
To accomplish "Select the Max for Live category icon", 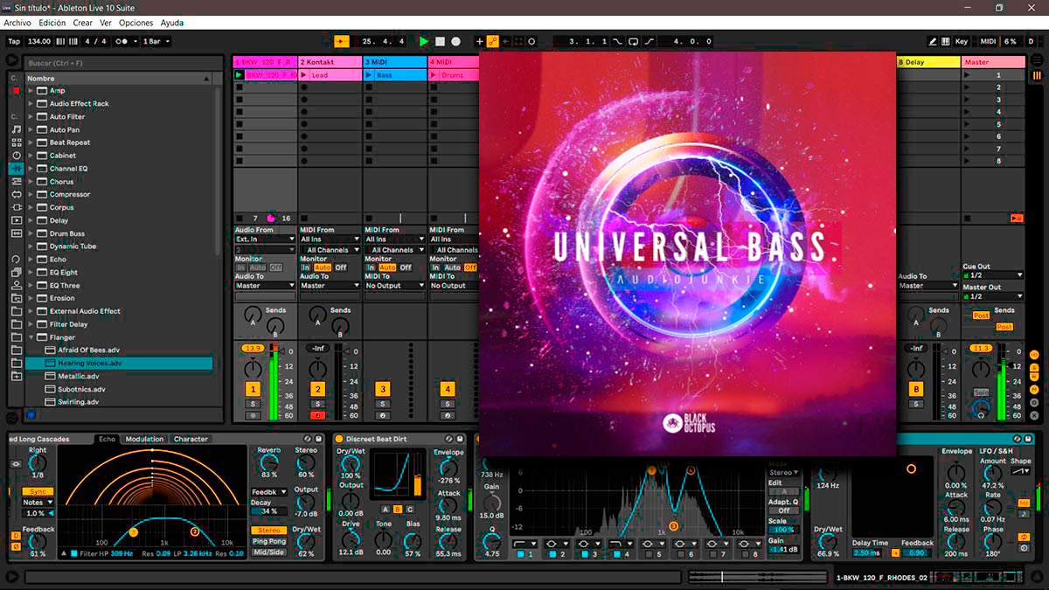I will click(17, 194).
